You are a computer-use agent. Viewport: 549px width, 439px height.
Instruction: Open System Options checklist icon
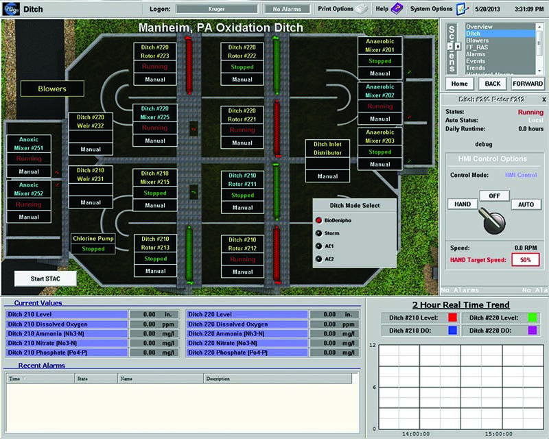pos(463,9)
